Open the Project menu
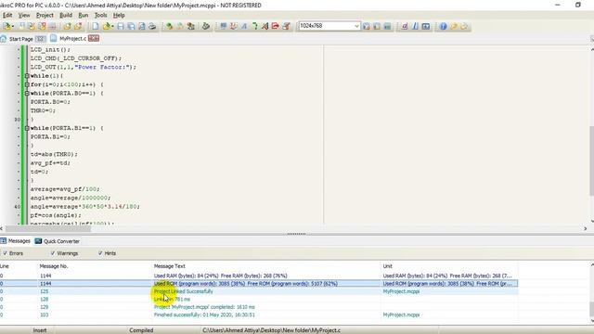 click(x=45, y=15)
